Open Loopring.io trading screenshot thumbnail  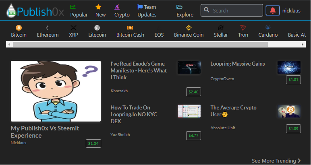pyautogui.click(x=189, y=111)
